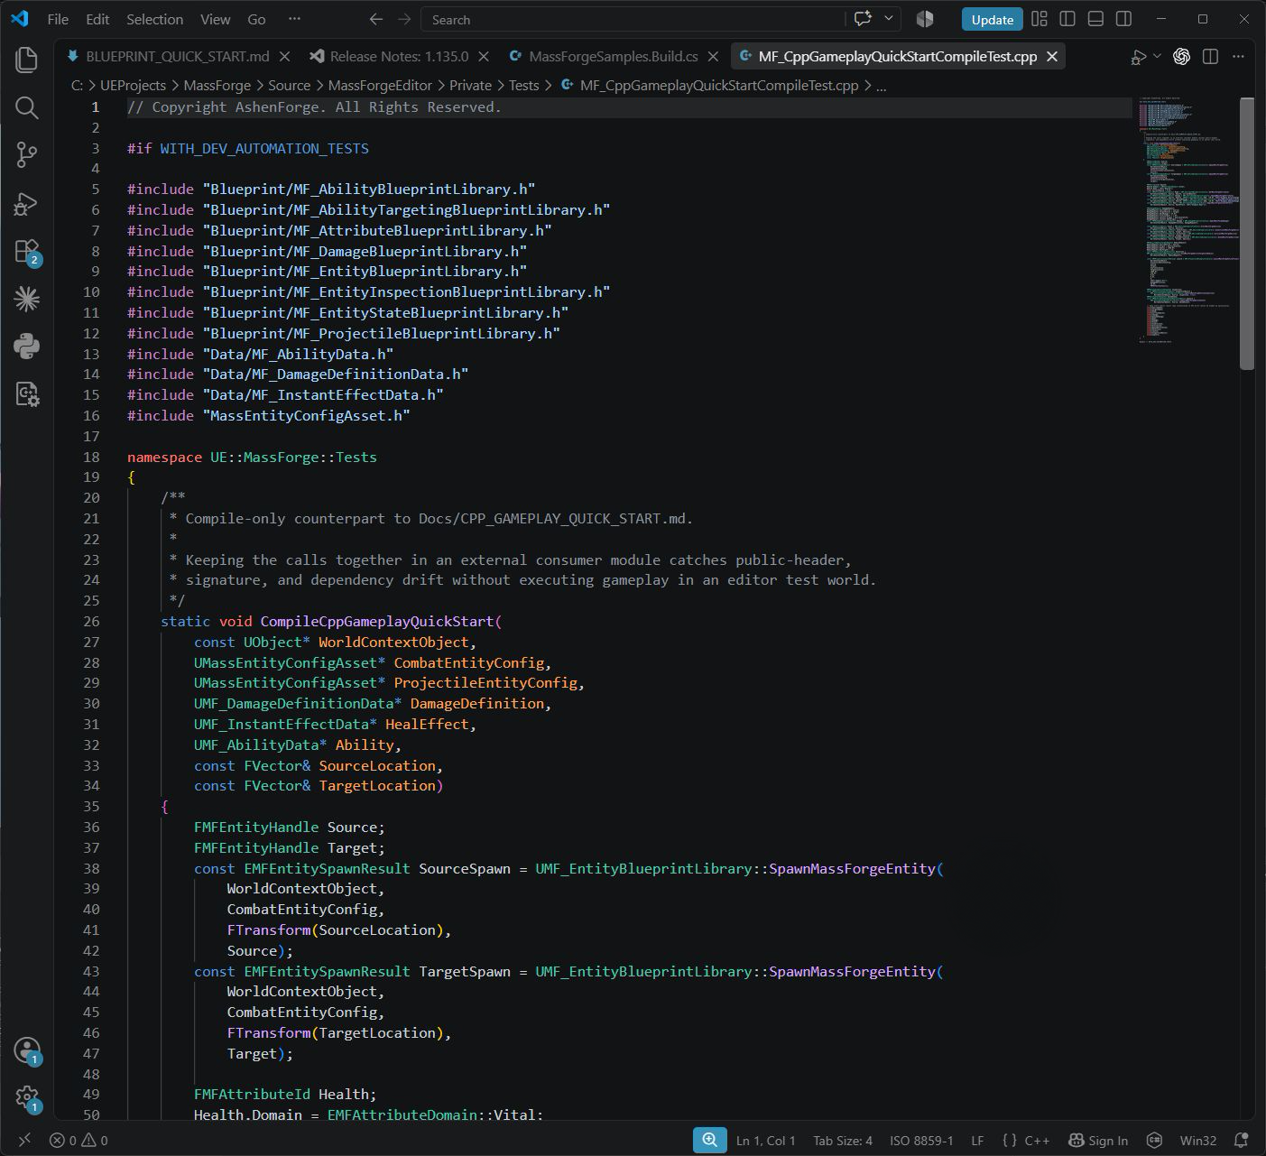Click the zoom magnifier in status bar

pos(710,1140)
